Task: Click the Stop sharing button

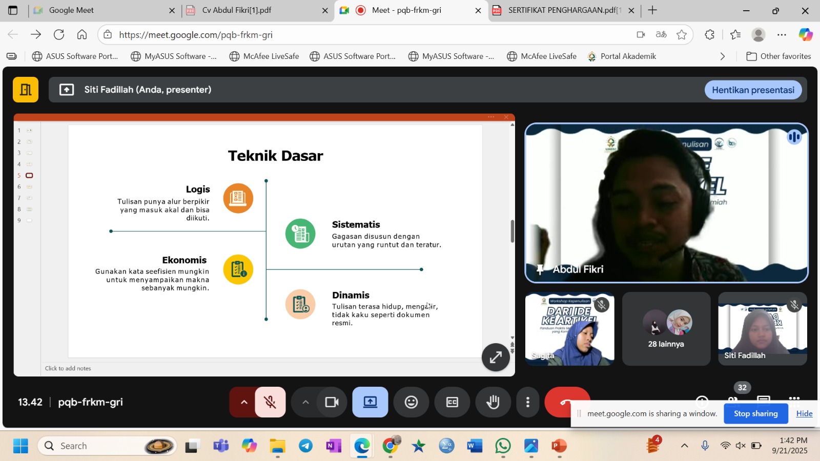Action: (x=755, y=414)
